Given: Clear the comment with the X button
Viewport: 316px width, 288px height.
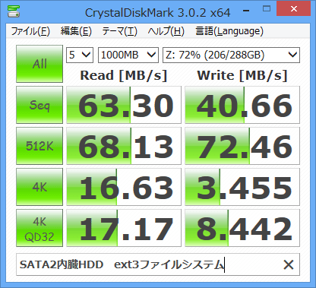Looking at the screenshot, I should pyautogui.click(x=289, y=264).
